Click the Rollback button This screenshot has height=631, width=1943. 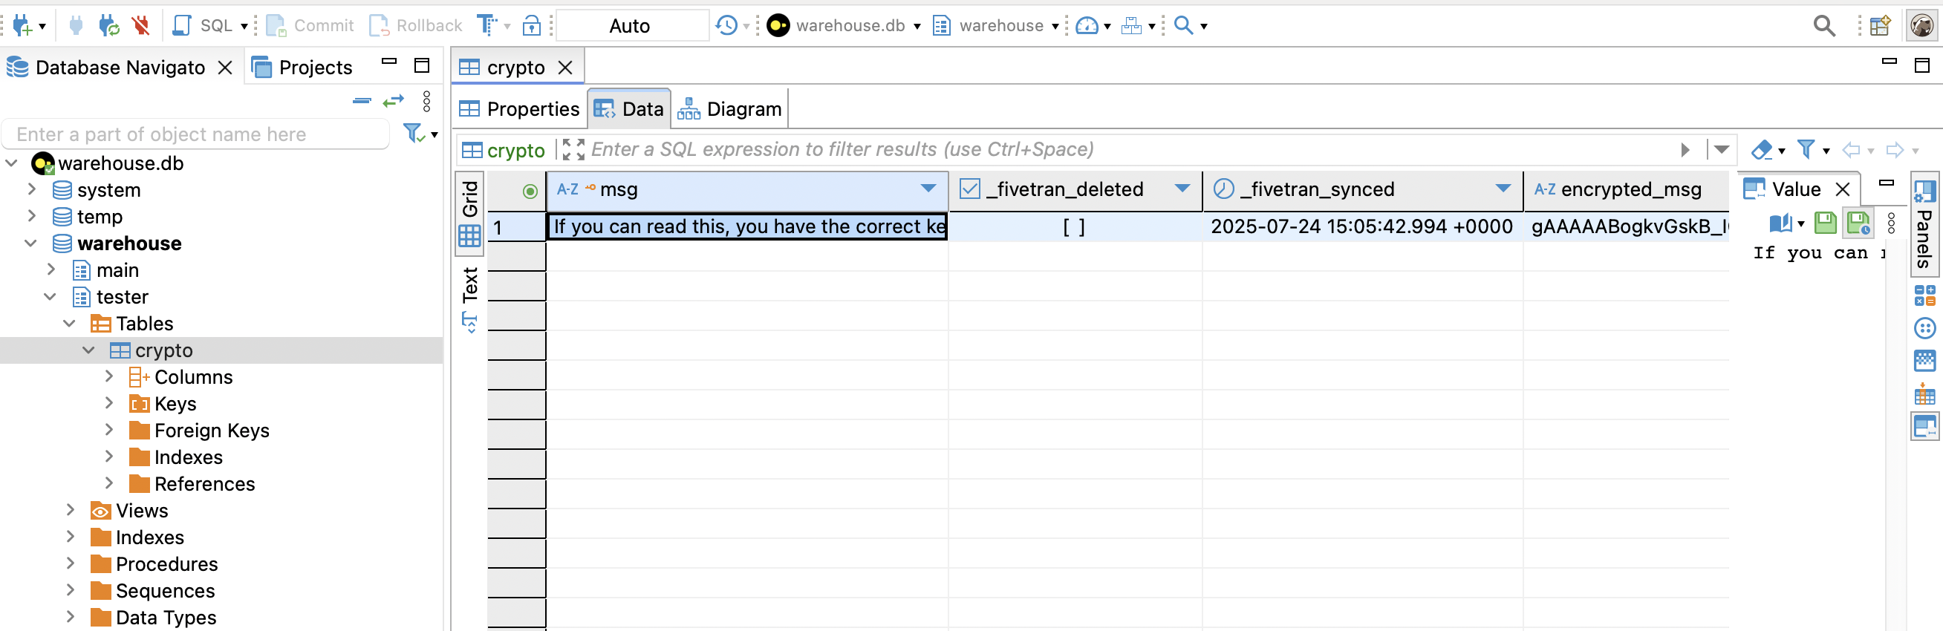[415, 26]
